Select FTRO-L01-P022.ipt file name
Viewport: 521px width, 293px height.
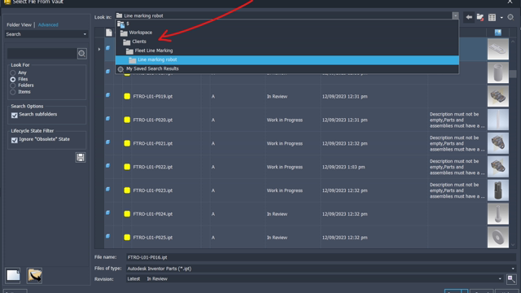coord(153,167)
